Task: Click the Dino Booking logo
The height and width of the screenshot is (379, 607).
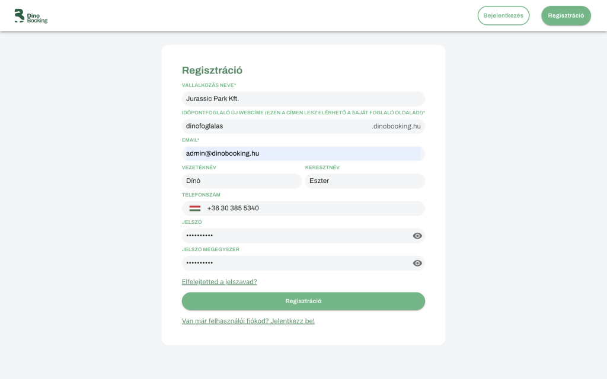Action: [x=31, y=16]
